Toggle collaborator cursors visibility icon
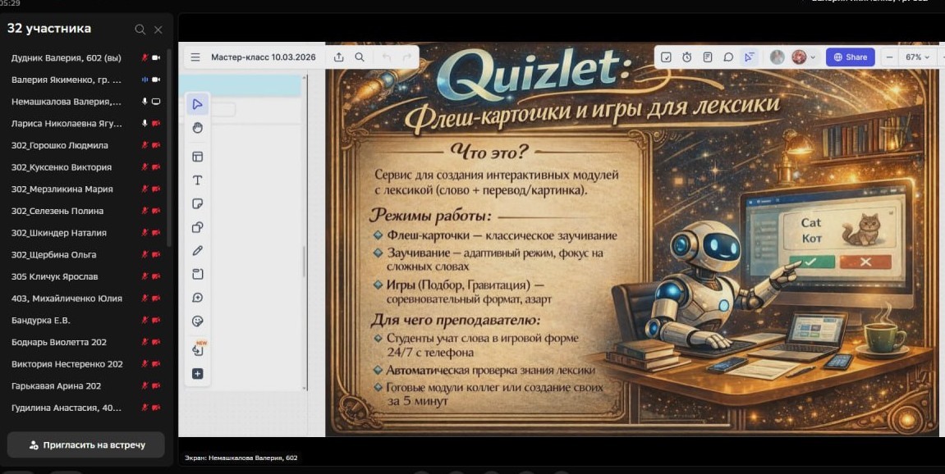 click(x=748, y=57)
